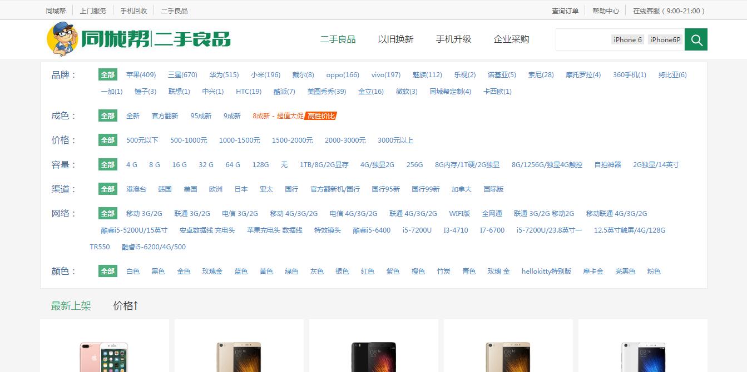The width and height of the screenshot is (747, 372).
Task: Click the orange 高性价比 badge
Action: tap(320, 117)
